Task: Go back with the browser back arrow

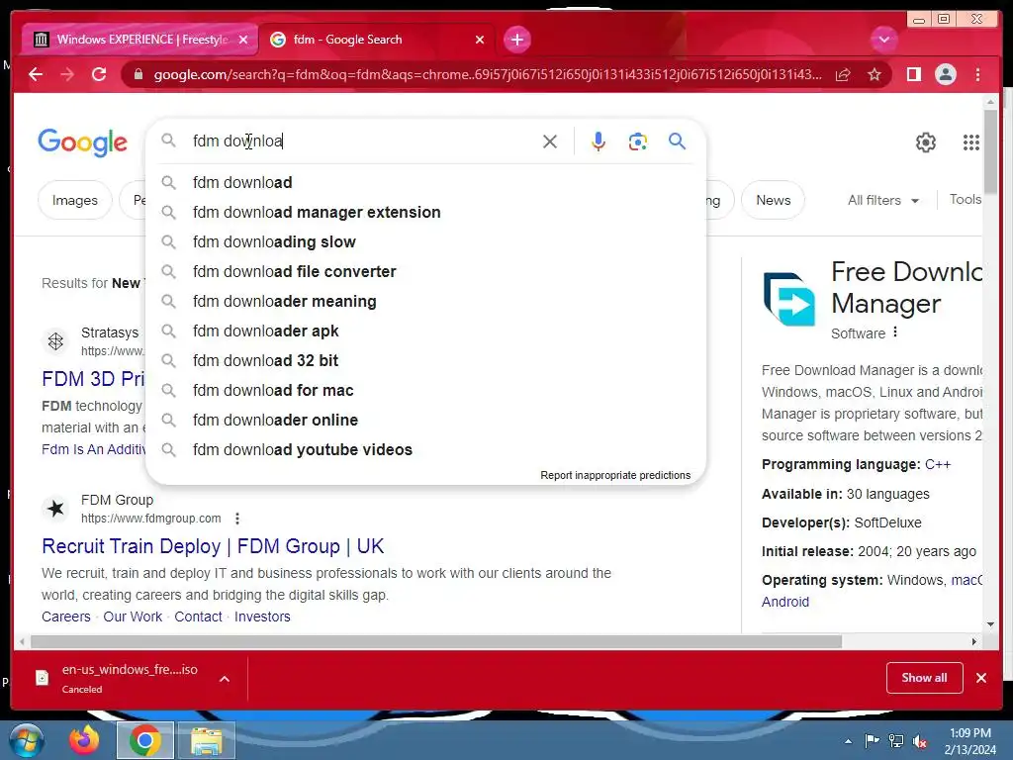Action: pos(36,74)
